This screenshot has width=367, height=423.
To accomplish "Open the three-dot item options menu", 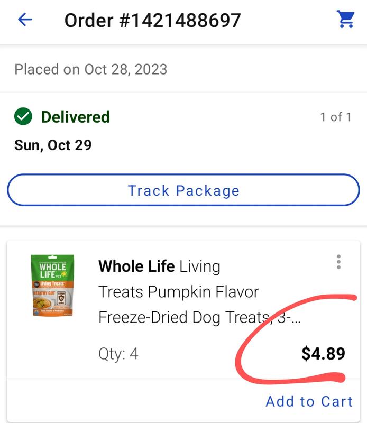I will pos(338,262).
